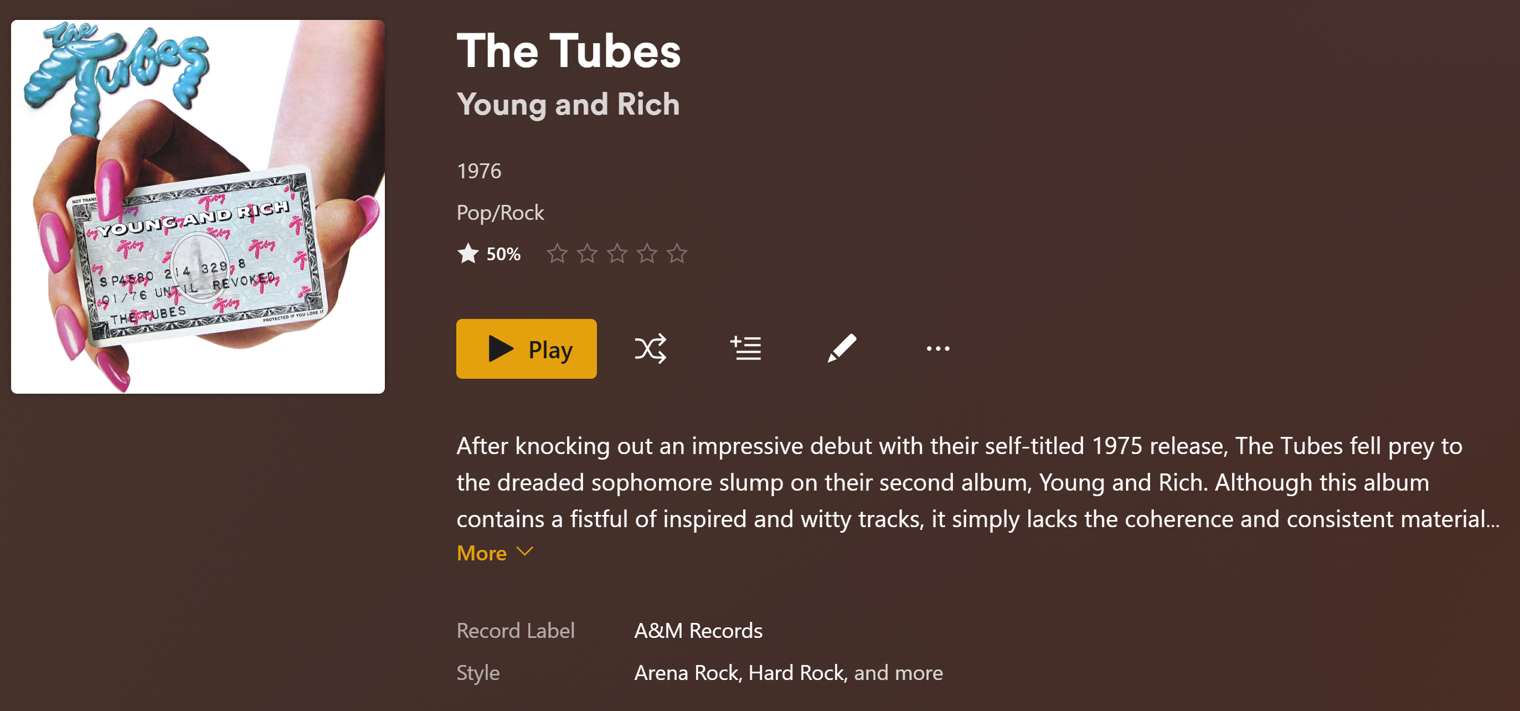Give the album five stars
1520x711 pixels.
(x=677, y=254)
